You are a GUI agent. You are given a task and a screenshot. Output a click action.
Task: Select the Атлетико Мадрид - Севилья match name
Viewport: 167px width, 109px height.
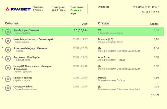[30, 48]
